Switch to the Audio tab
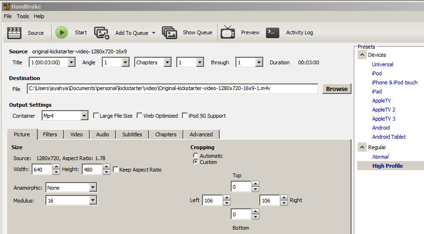This screenshot has width=424, height=234. (103, 134)
